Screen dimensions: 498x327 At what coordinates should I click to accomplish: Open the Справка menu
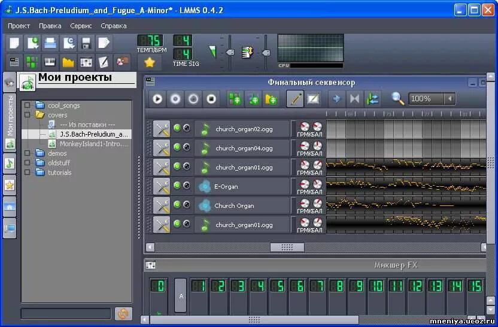click(113, 26)
